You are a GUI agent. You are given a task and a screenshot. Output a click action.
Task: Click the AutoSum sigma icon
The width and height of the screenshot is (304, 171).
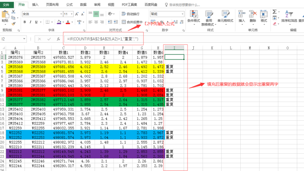[x=274, y=12]
